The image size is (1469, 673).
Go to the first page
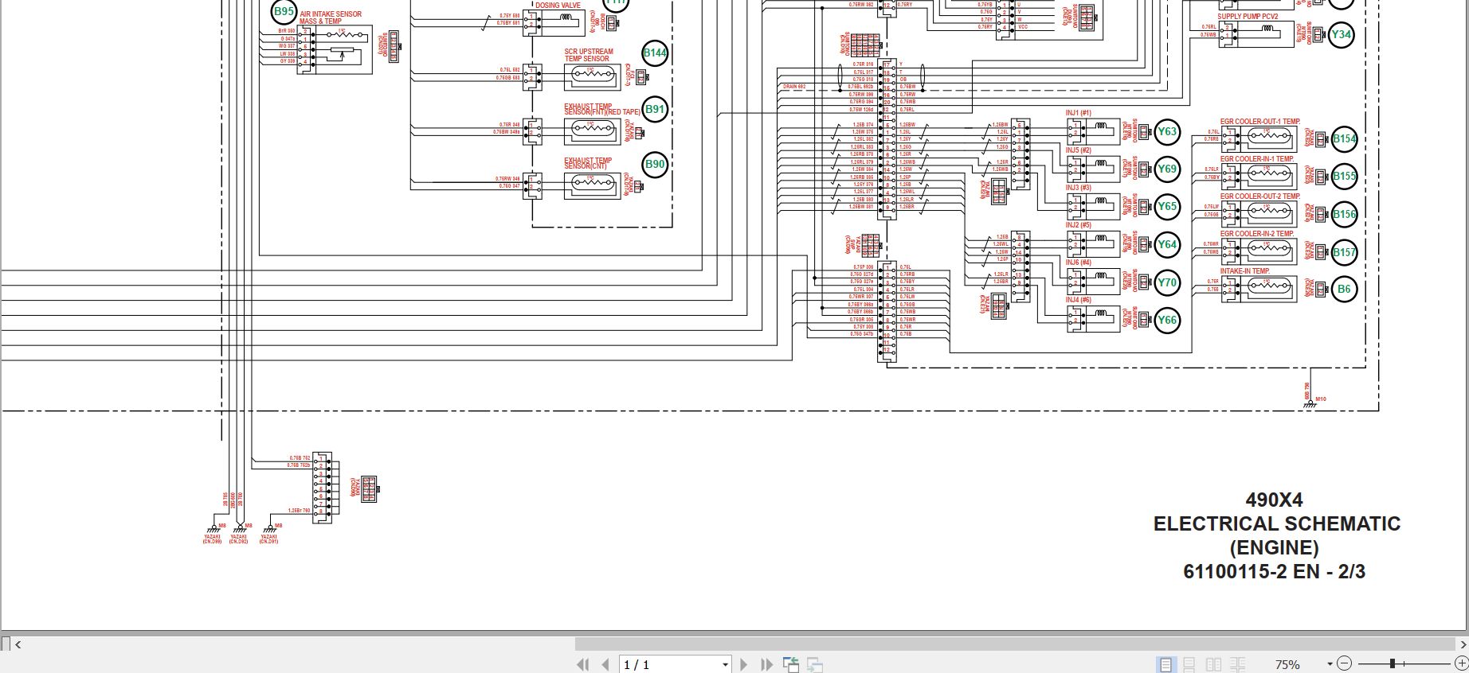tap(582, 664)
